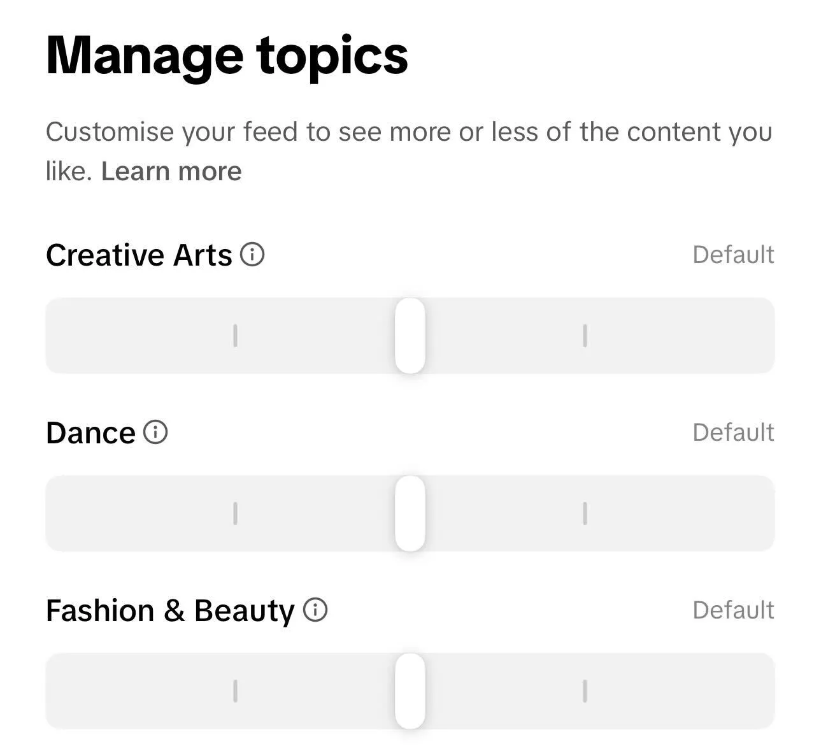Click the Dance topic name
The image size is (821, 751).
pyautogui.click(x=91, y=433)
